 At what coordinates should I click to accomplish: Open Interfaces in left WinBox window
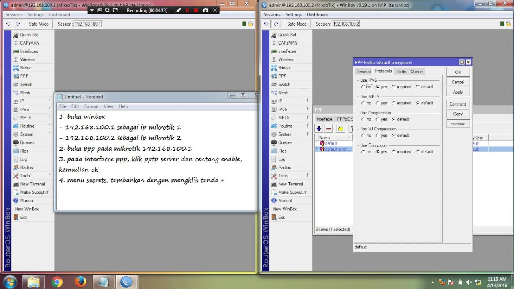click(x=29, y=51)
